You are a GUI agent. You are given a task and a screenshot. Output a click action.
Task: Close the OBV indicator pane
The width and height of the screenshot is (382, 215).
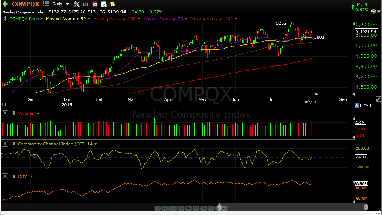coord(5,176)
